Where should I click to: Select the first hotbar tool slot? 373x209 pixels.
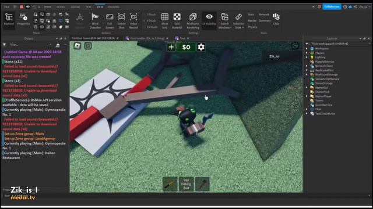170,183
